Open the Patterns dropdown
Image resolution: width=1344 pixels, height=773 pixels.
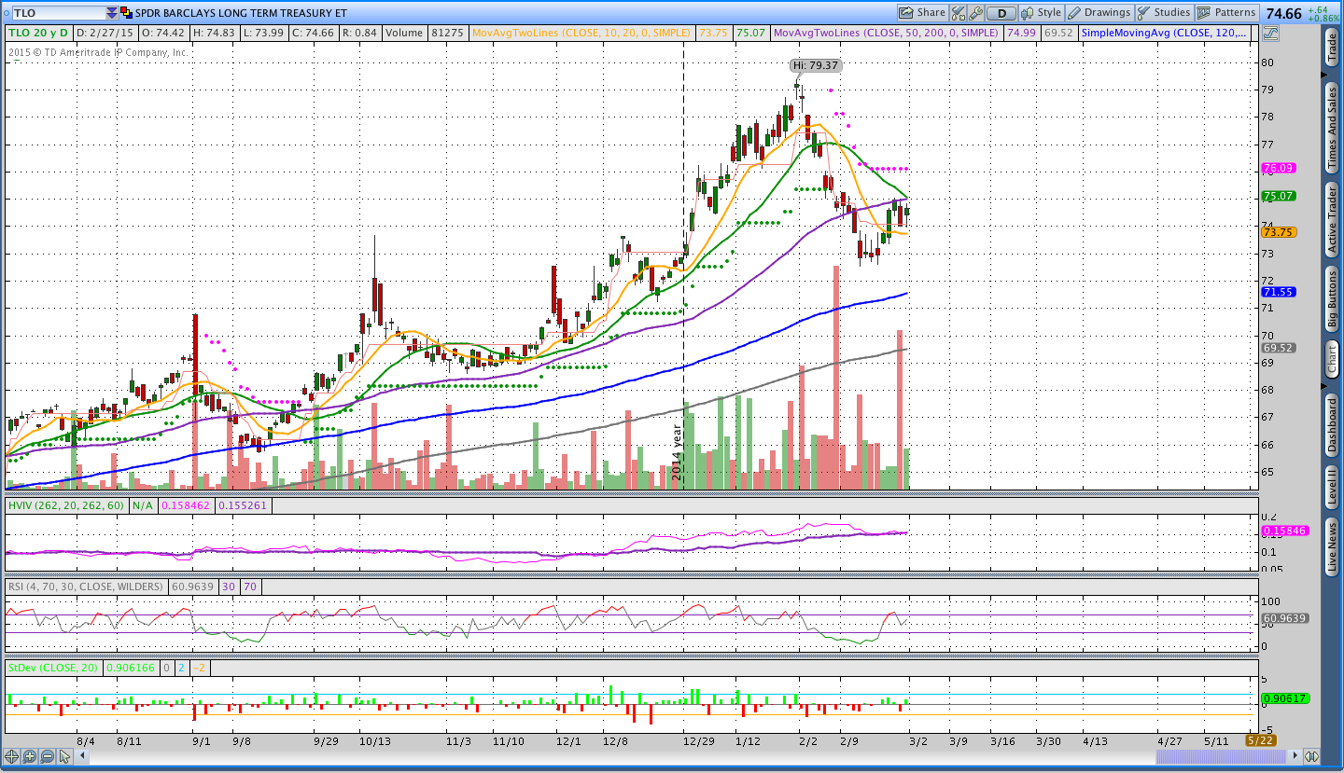tap(1227, 13)
